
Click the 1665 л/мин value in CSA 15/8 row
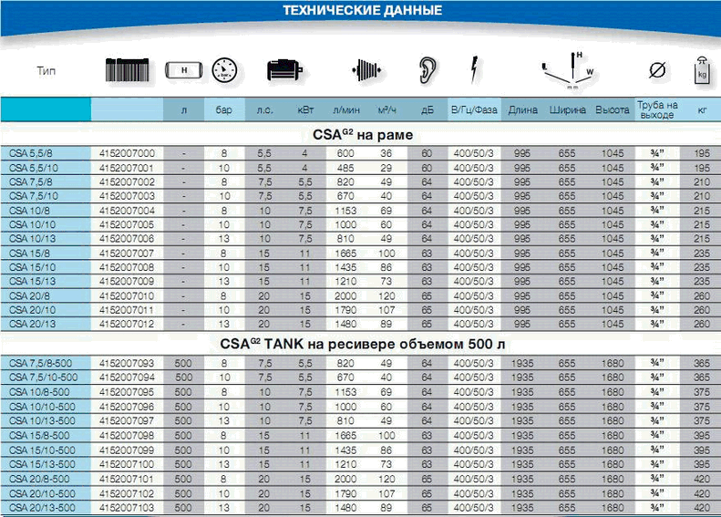click(345, 253)
